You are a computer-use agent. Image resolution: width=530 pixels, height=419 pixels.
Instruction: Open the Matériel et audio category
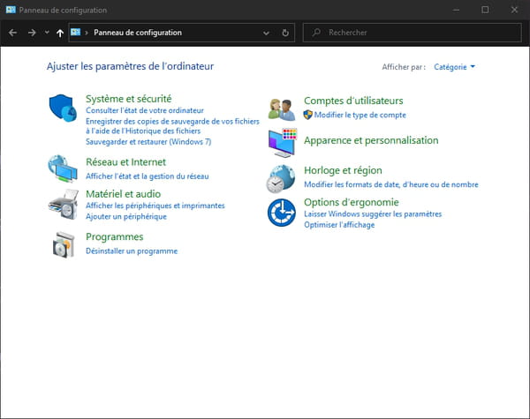coord(123,194)
